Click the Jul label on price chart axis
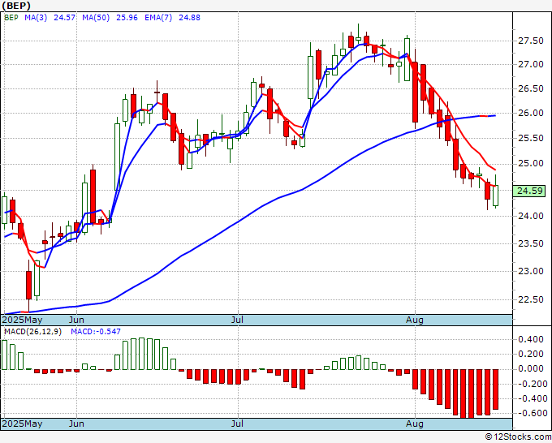The width and height of the screenshot is (552, 443). pos(237,320)
